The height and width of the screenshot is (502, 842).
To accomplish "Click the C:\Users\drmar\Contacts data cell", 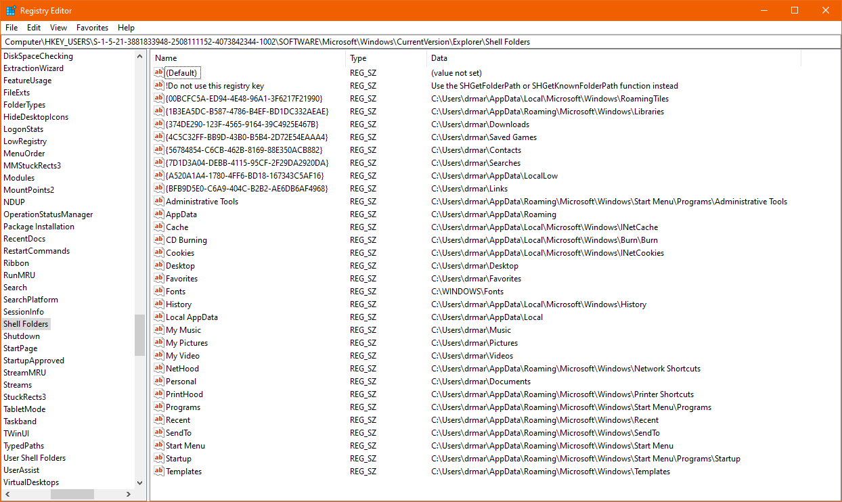I will pos(476,150).
